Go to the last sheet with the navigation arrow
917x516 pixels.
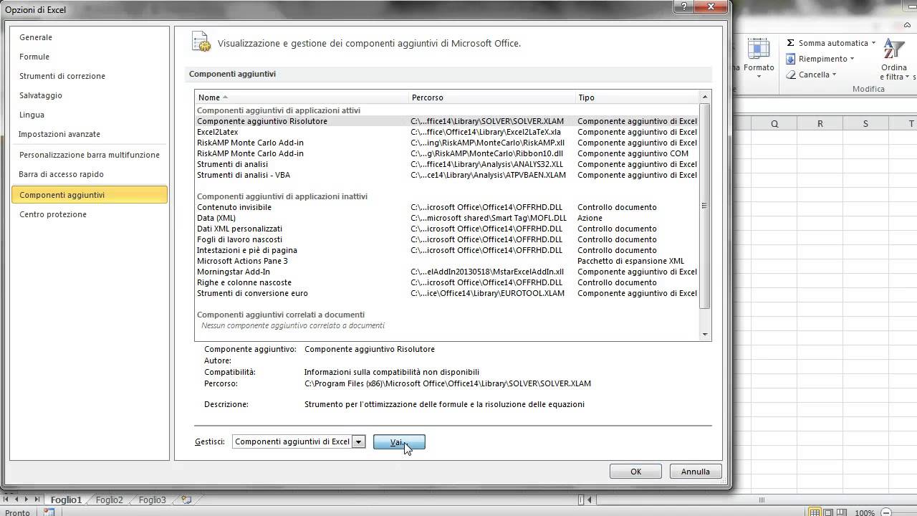tap(37, 500)
